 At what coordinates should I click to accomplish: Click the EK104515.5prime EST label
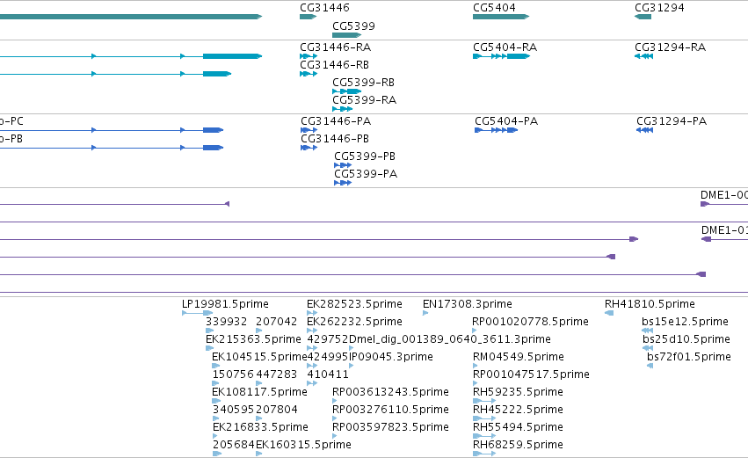tap(259, 357)
